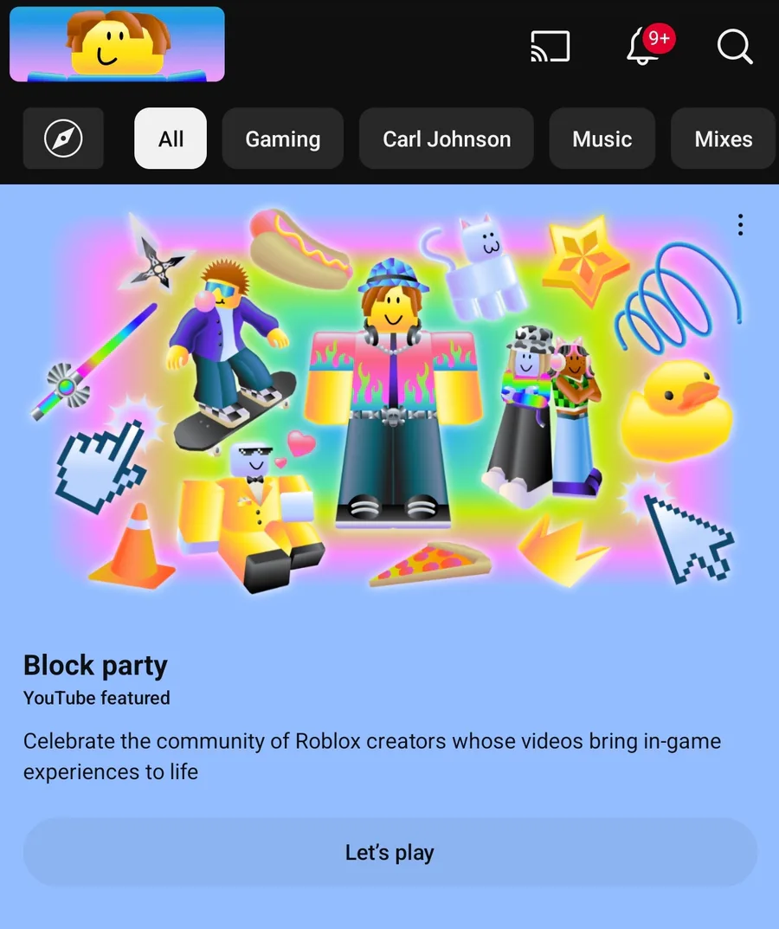Tap the Block party title
Screen dimensions: 779x929
[95, 665]
